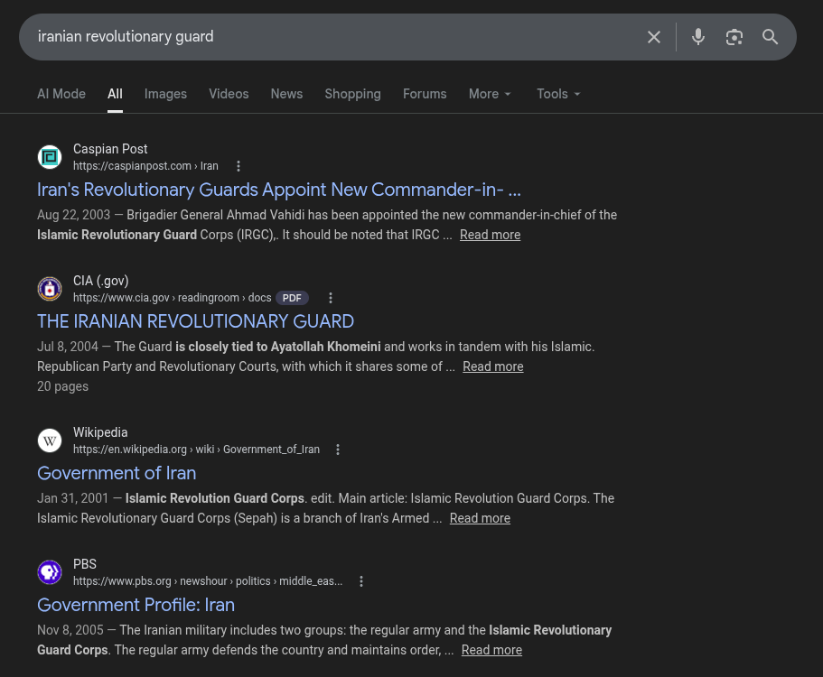Image resolution: width=823 pixels, height=677 pixels.
Task: Click the www.cia.gov readingroom URL breadcrumb
Action: pos(173,298)
